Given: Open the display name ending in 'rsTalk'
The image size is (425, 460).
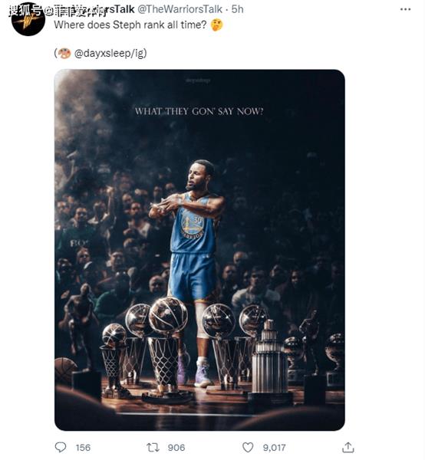Looking at the screenshot, I should pos(120,9).
